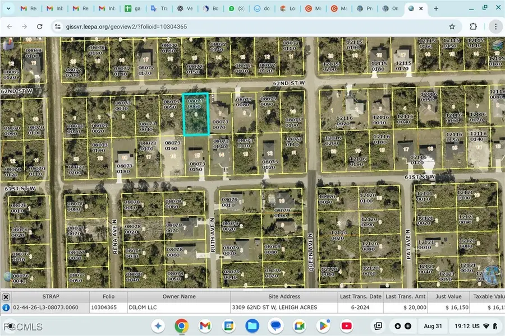The width and height of the screenshot is (505, 336).
Task: Close the parcel results table with the X
Action: (x=6, y=296)
